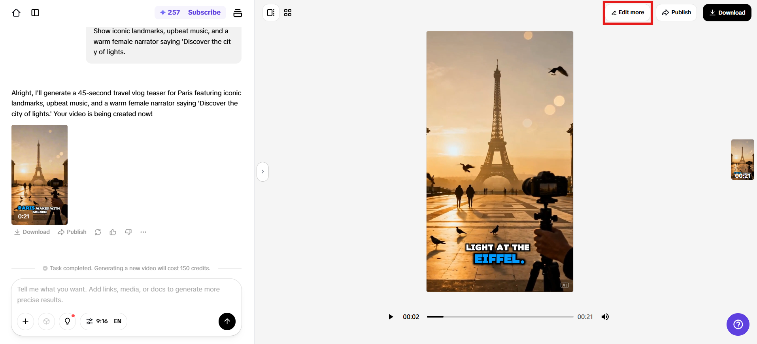Add attachment with the plus icon
Viewport: 757px width, 344px height.
26,321
